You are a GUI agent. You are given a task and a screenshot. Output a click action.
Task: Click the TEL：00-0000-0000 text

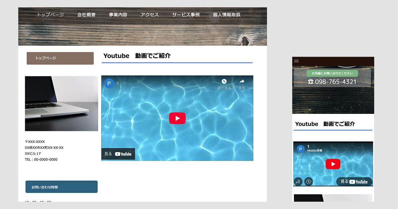41,160
